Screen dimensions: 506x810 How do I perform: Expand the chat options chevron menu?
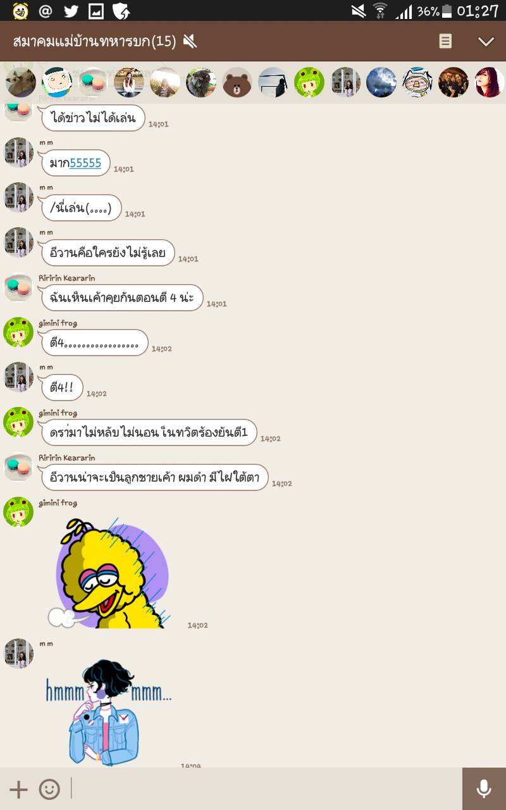point(486,42)
